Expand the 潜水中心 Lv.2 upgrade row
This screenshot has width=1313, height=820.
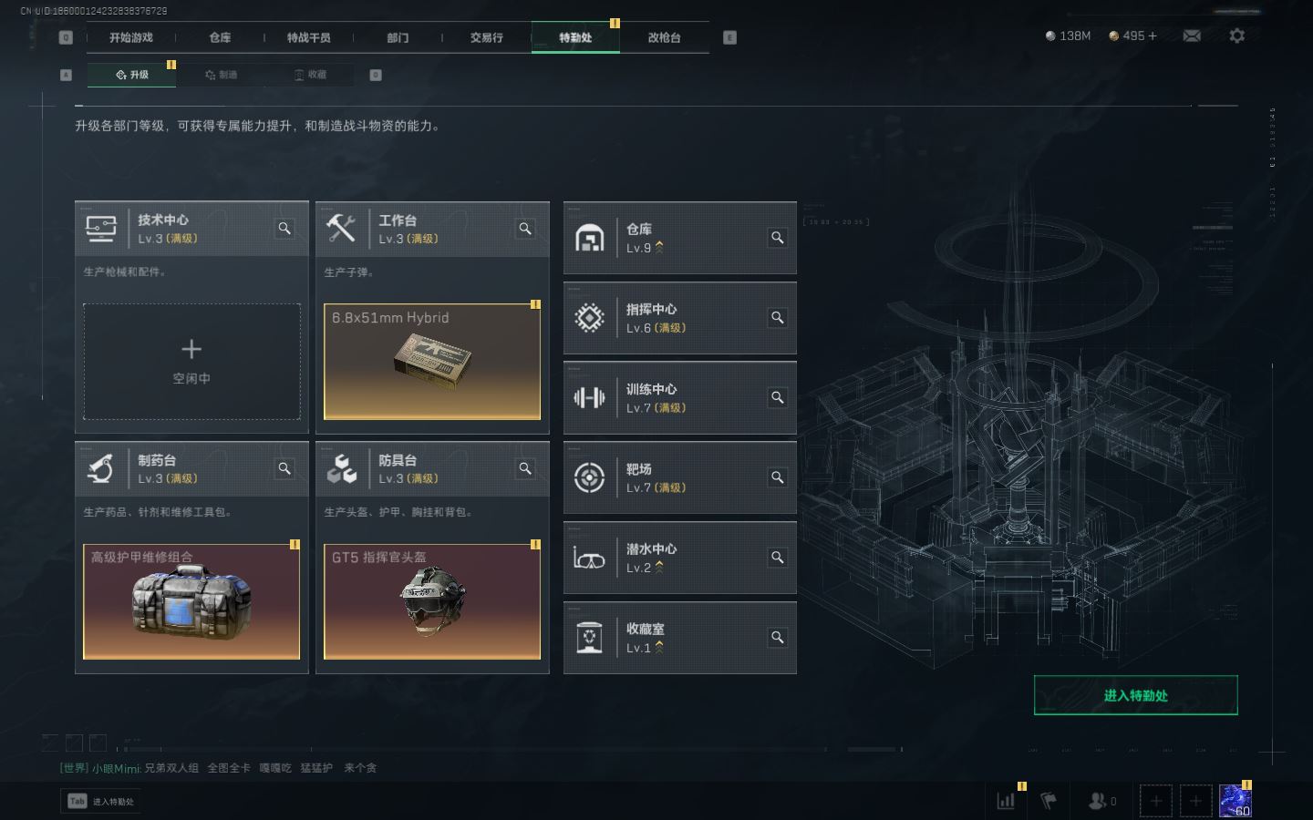tap(680, 558)
